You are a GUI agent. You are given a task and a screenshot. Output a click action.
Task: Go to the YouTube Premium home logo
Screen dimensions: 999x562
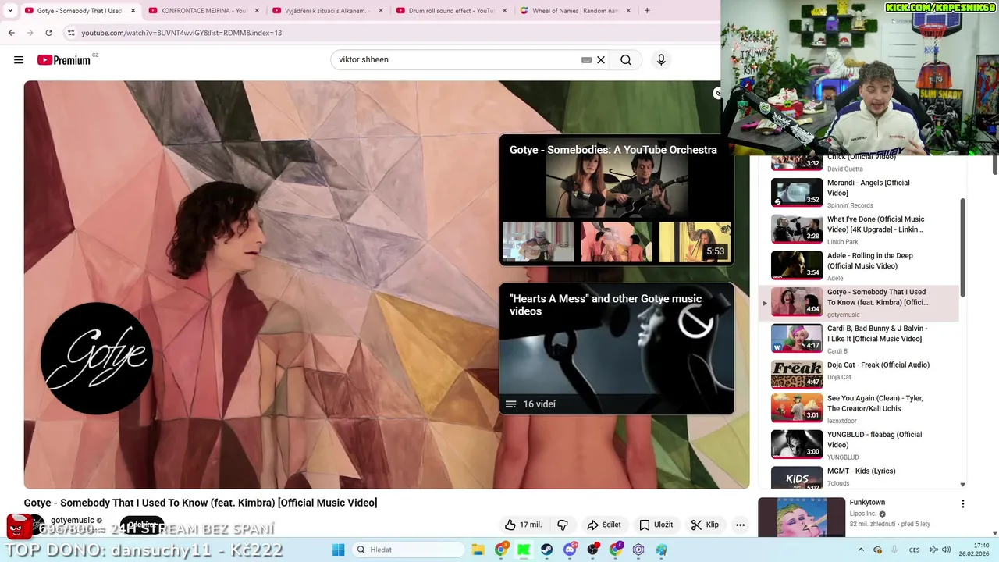tap(64, 60)
